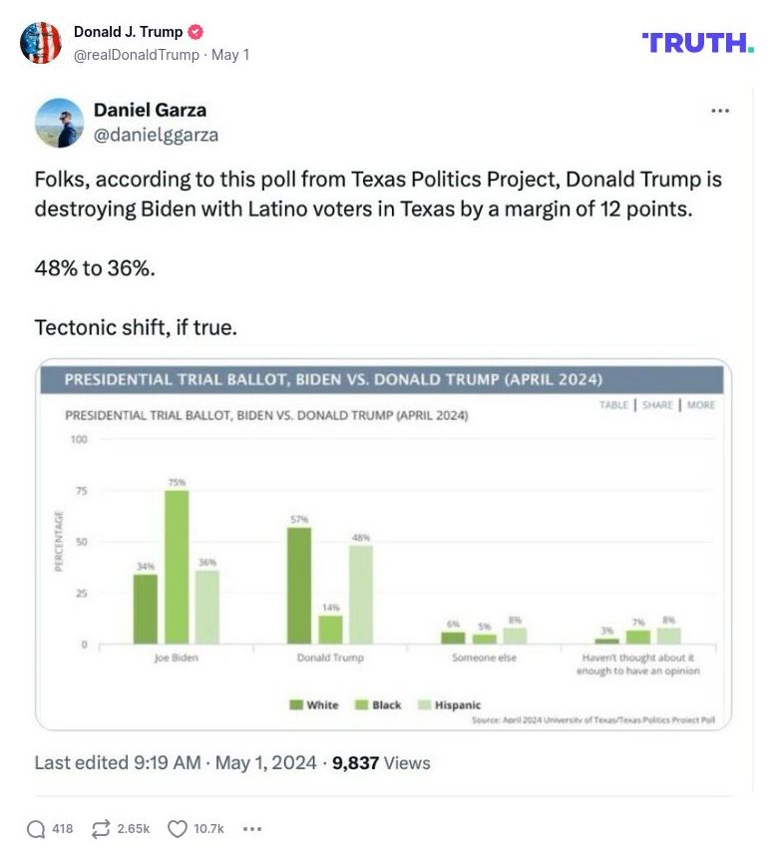Click Donald J. Trump's profile picture
775x859 pixels.
41,42
